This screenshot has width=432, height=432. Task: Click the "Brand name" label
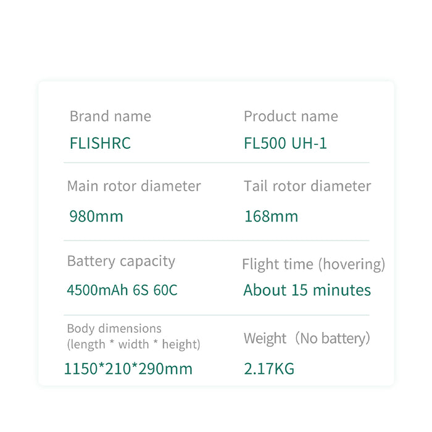click(110, 116)
